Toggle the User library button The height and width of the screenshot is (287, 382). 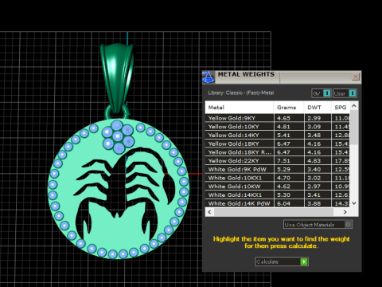tap(345, 93)
